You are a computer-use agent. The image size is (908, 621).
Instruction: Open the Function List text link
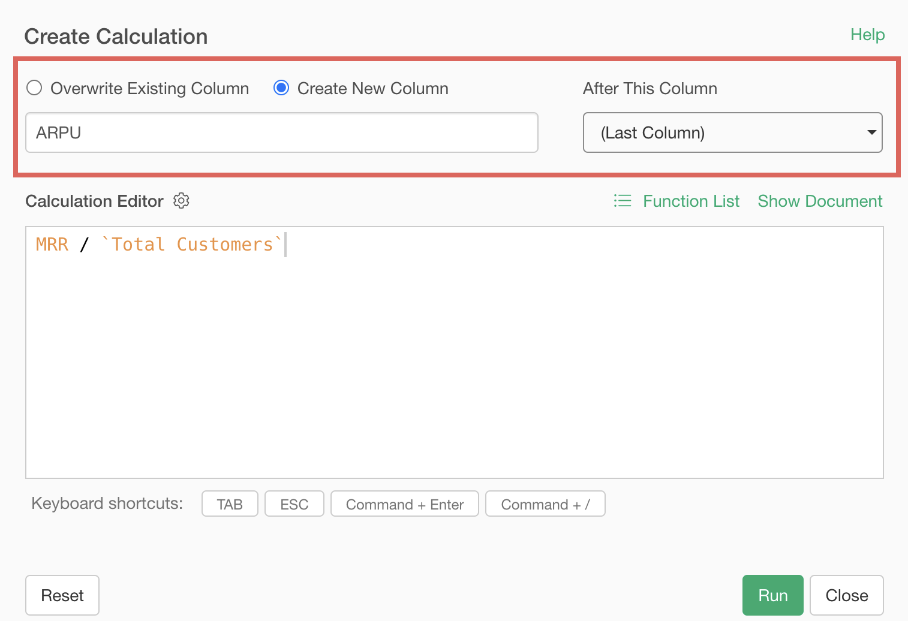pos(691,201)
